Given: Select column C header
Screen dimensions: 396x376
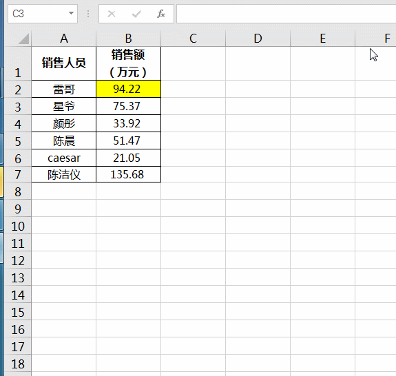Looking at the screenshot, I should (x=194, y=39).
